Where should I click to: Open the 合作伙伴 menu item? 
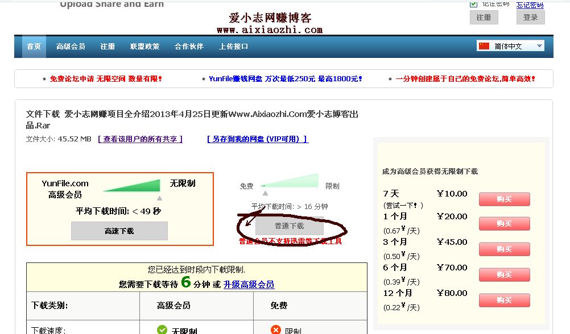pyautogui.click(x=189, y=47)
